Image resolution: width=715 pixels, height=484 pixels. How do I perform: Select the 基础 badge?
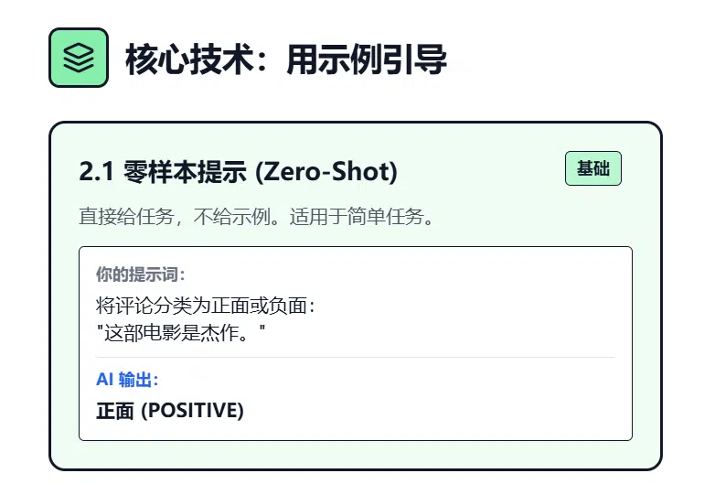coord(592,168)
